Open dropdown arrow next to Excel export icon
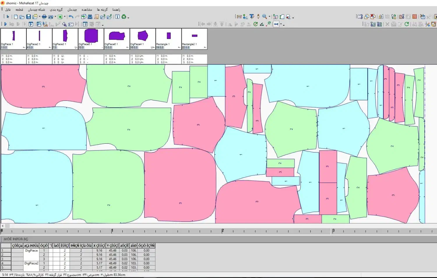 pos(64,17)
